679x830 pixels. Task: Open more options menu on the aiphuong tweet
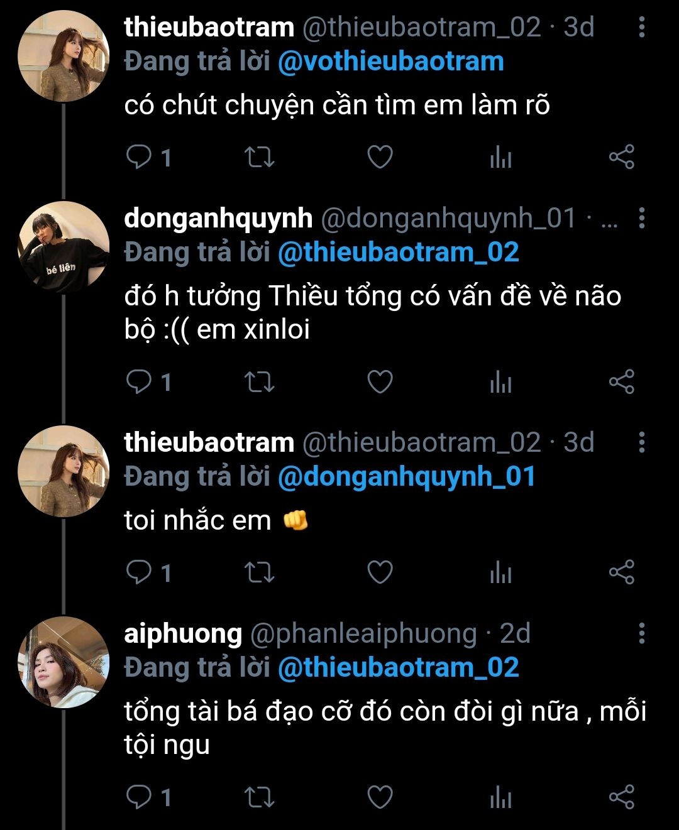[x=641, y=633]
